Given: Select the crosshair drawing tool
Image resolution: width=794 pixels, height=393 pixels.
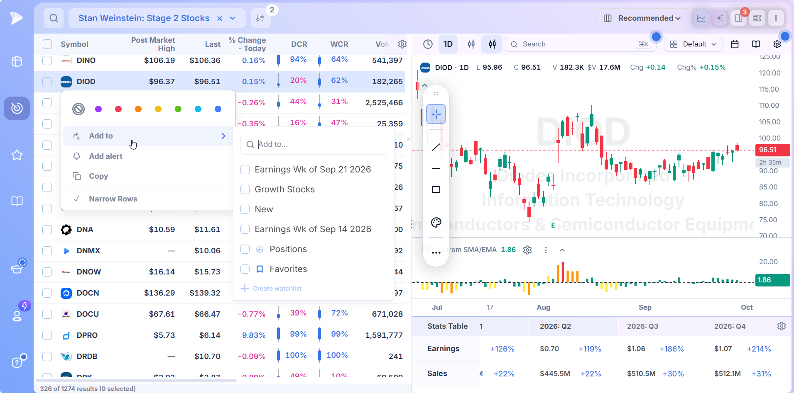Looking at the screenshot, I should pyautogui.click(x=436, y=114).
